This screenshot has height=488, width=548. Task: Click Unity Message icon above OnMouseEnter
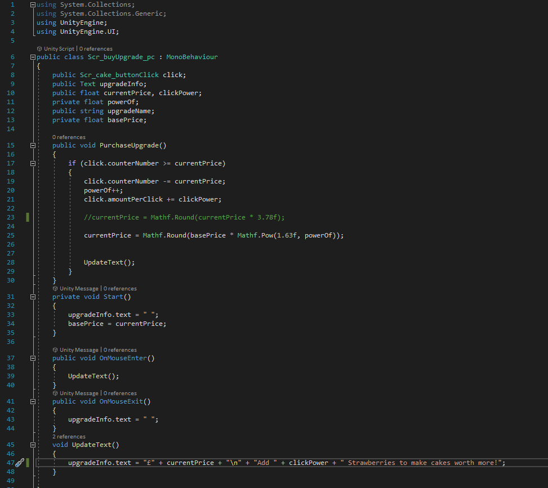(55, 350)
